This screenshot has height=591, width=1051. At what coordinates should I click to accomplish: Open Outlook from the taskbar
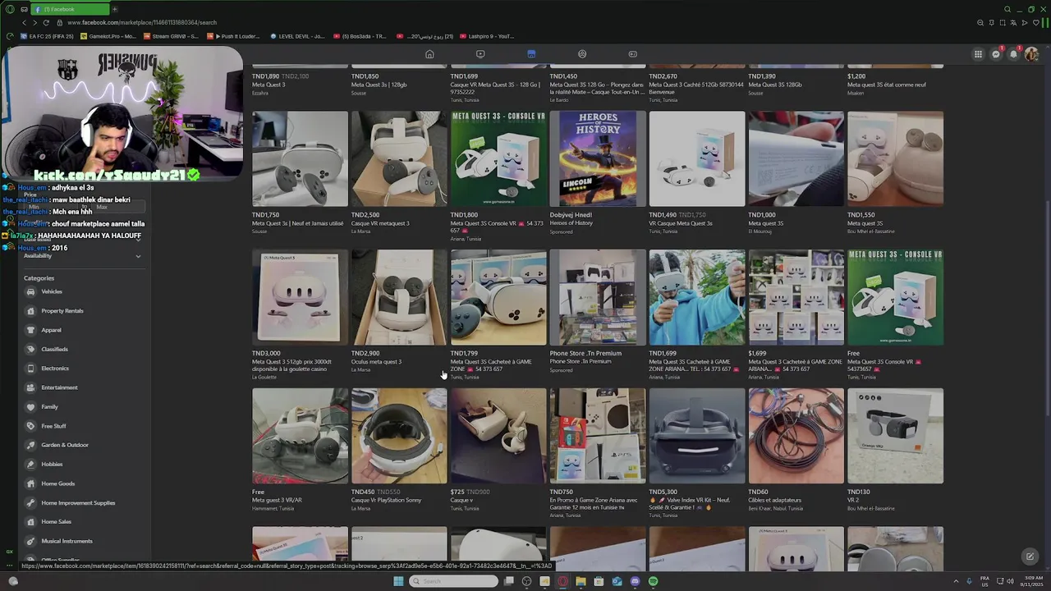click(x=617, y=581)
